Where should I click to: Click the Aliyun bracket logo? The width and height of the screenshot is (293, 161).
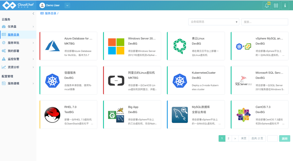tap(116, 81)
